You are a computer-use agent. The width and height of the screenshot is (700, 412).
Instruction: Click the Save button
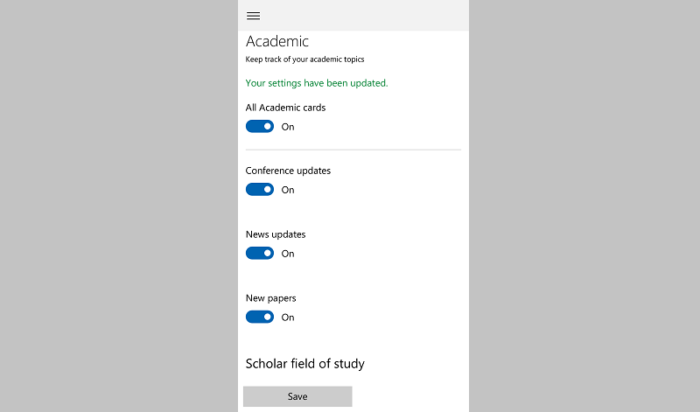click(297, 396)
